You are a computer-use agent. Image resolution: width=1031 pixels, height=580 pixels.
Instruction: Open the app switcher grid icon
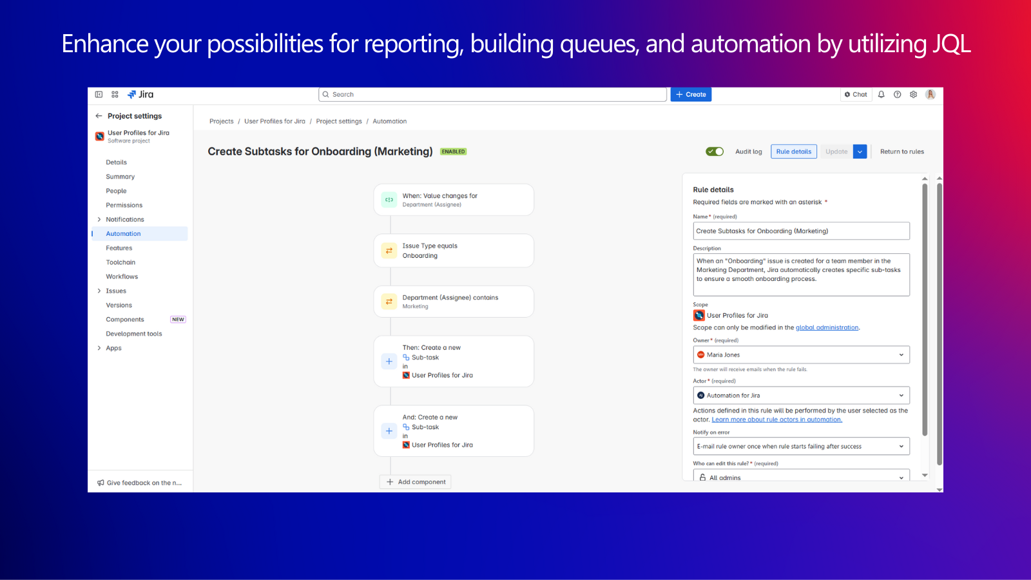pos(115,95)
